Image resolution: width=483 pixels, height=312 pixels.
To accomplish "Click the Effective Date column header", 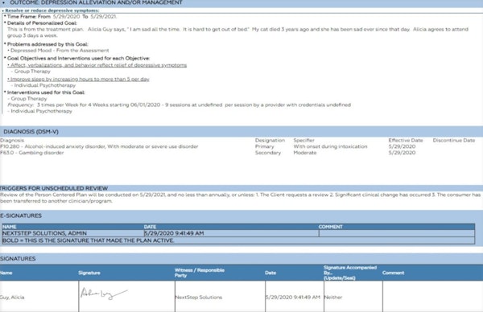I will [x=406, y=140].
